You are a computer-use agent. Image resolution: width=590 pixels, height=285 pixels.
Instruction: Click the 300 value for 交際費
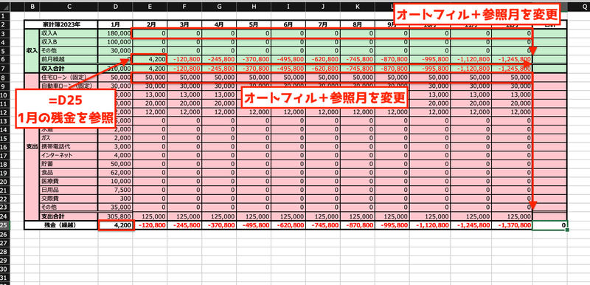(115, 199)
